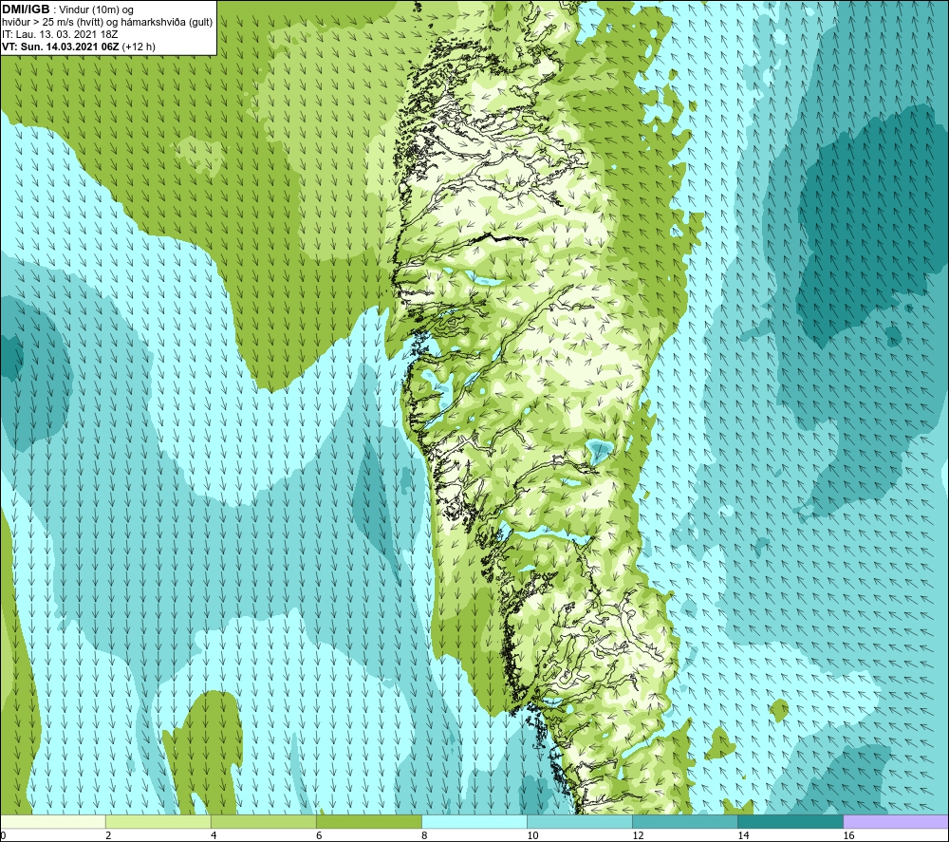Image resolution: width=949 pixels, height=842 pixels.
Task: Click the 8–10 m/s light cyan swatch
Action: [474, 821]
